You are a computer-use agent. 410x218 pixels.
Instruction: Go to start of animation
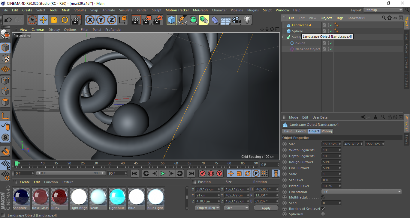[x=135, y=173]
